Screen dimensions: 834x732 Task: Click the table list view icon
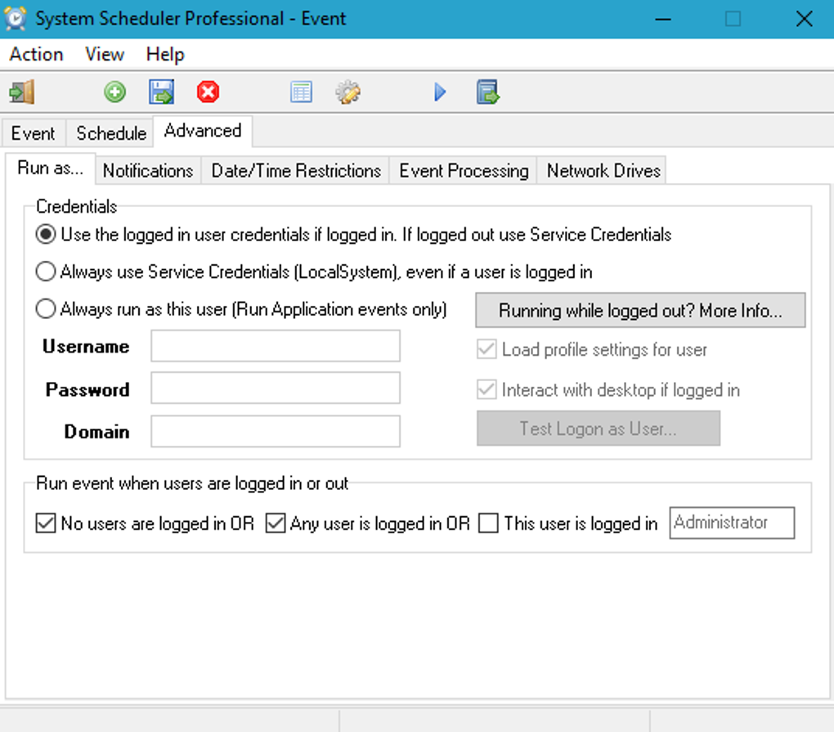[x=301, y=92]
